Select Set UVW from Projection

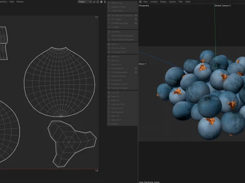point(121,15)
